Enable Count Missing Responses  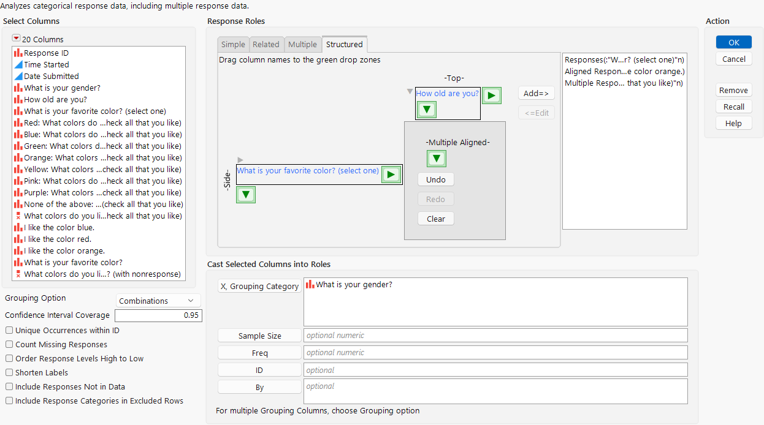(9, 344)
